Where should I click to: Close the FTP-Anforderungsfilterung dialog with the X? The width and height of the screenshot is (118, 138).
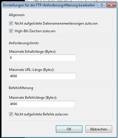coord(112,5)
